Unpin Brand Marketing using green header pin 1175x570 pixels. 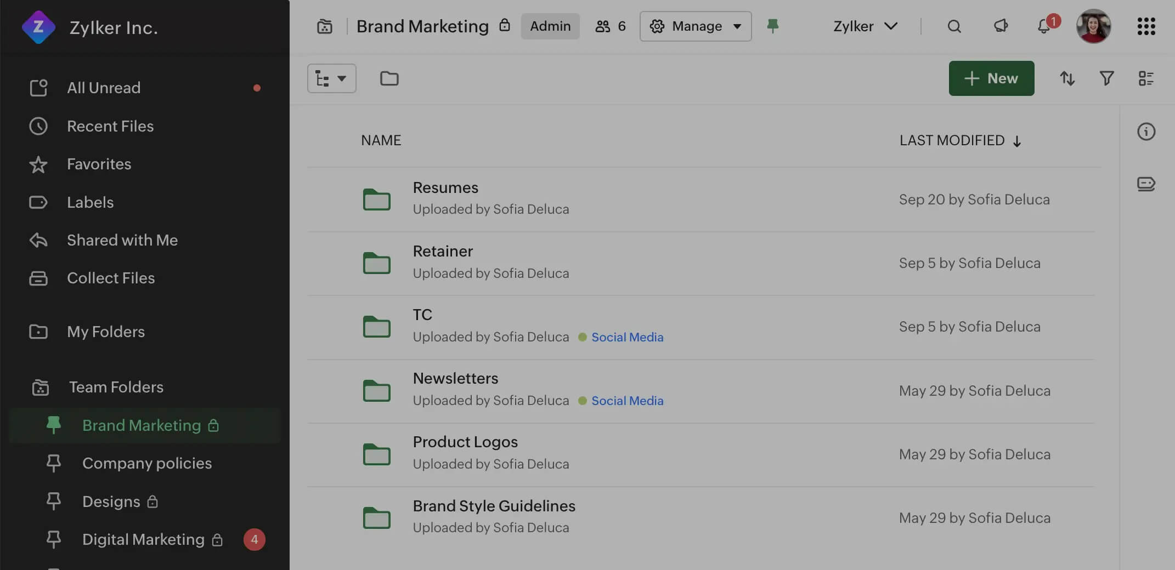772,26
